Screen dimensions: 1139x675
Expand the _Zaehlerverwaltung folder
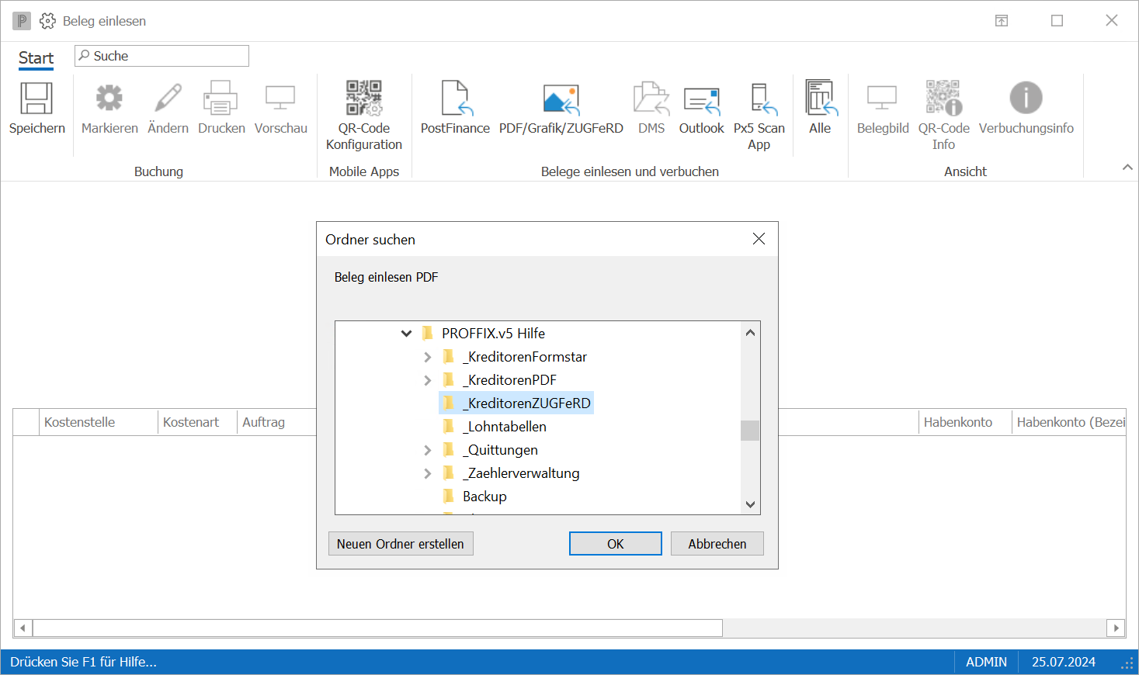(427, 473)
